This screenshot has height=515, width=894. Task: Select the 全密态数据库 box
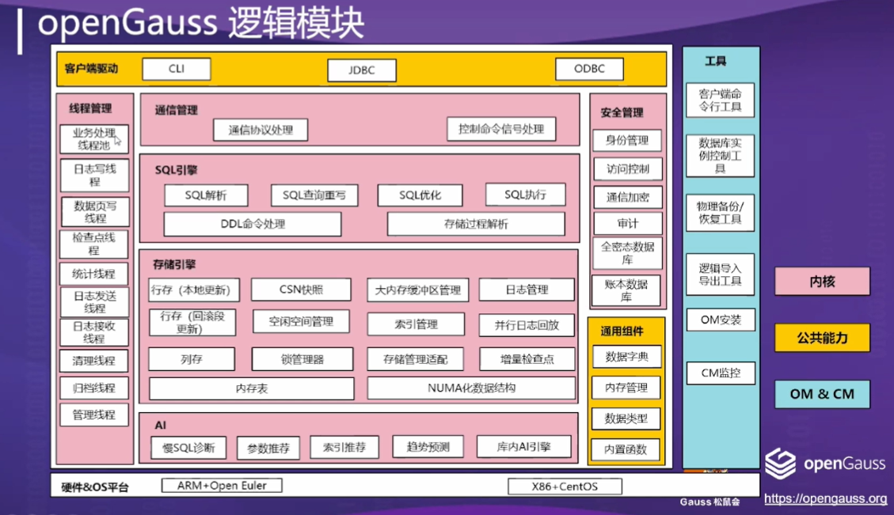(x=628, y=253)
